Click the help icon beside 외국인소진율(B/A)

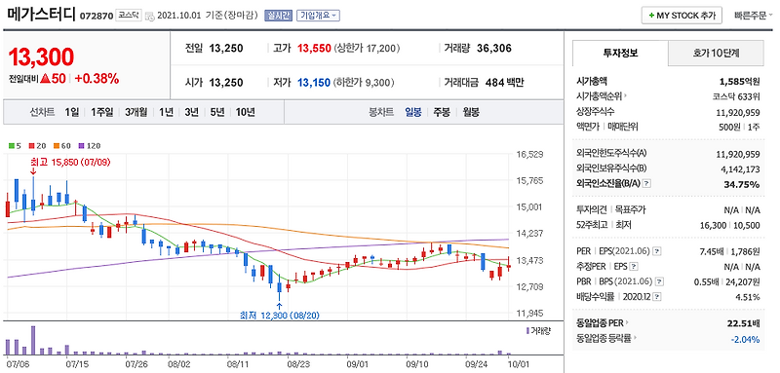[x=646, y=184]
